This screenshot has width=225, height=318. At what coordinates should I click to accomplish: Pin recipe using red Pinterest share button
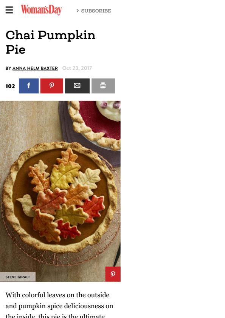(51, 86)
